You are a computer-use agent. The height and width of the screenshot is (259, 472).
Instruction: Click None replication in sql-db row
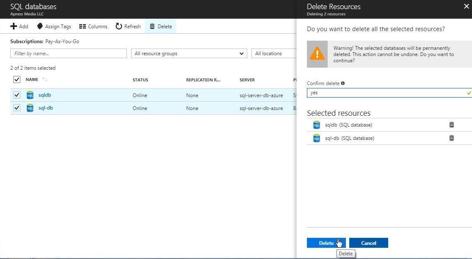(192, 108)
